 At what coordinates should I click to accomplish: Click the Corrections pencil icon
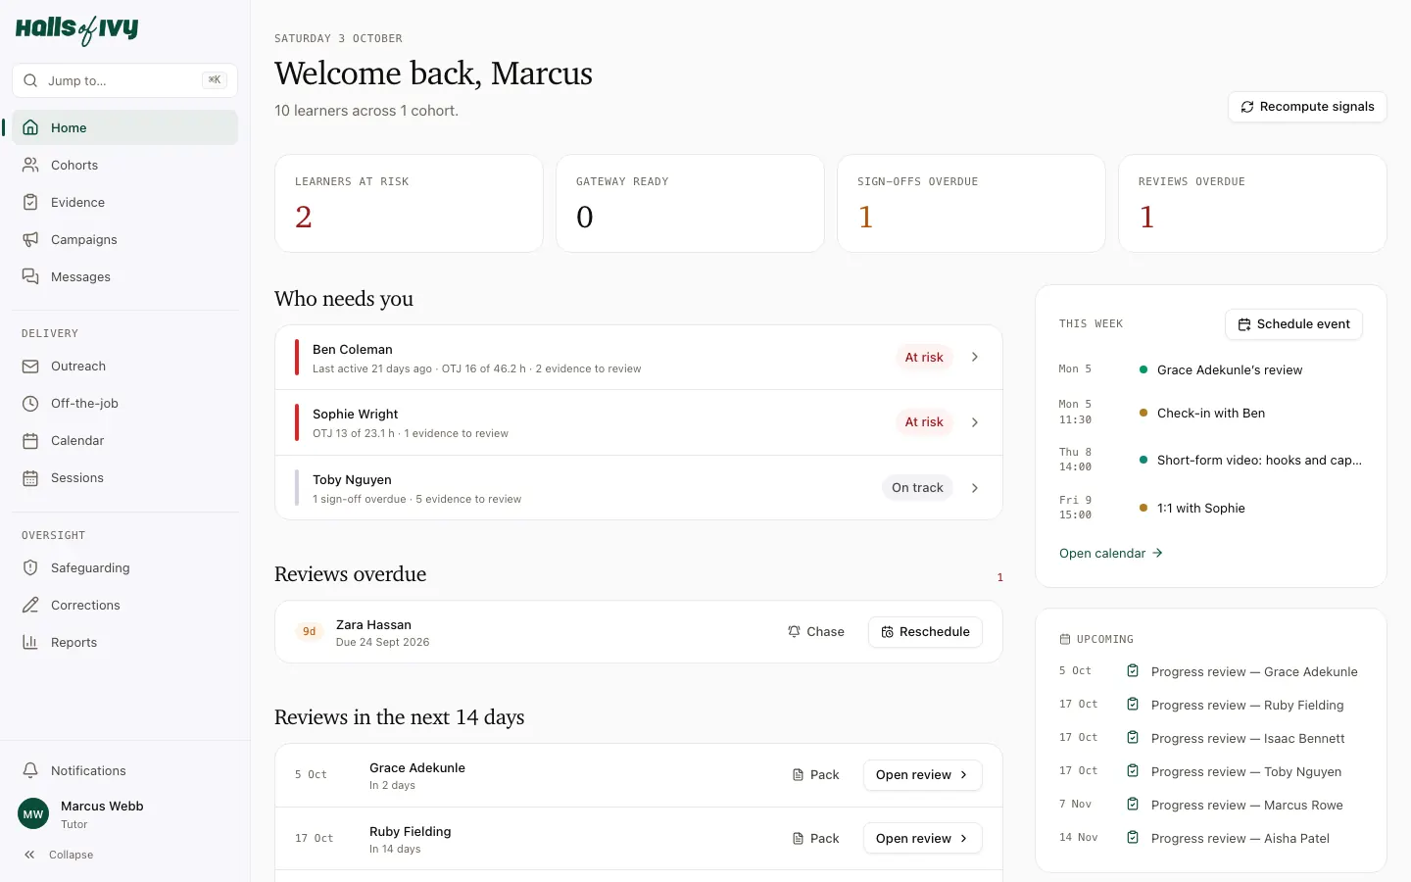[30, 605]
